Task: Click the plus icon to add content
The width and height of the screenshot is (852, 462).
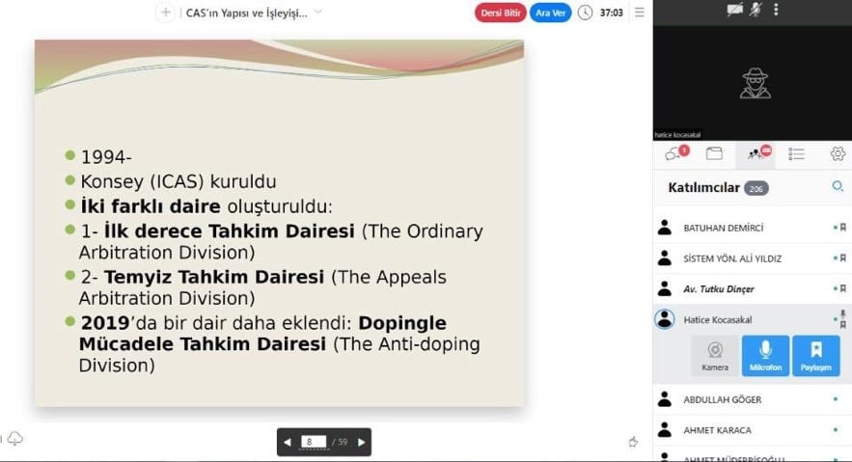Action: [x=165, y=12]
